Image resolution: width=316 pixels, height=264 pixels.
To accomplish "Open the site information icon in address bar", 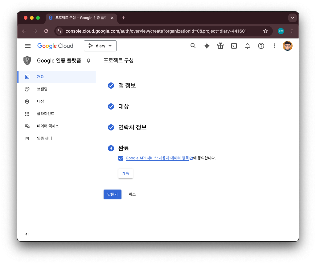I will [x=60, y=31].
